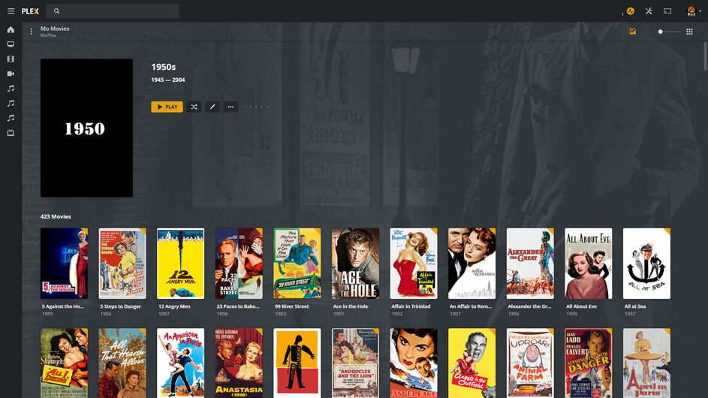This screenshot has height=398, width=708.
Task: Click the 'All at Sea' title link
Action: pyautogui.click(x=635, y=306)
